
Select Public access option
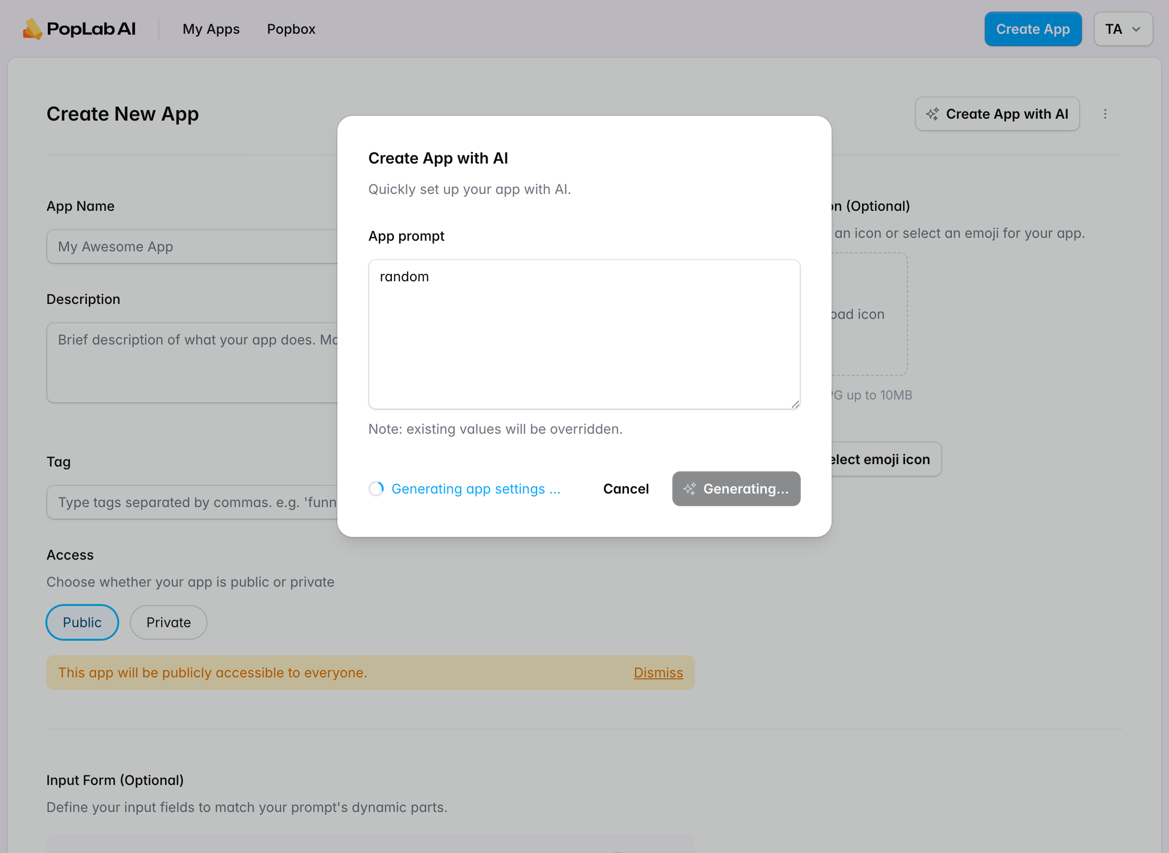pos(82,622)
